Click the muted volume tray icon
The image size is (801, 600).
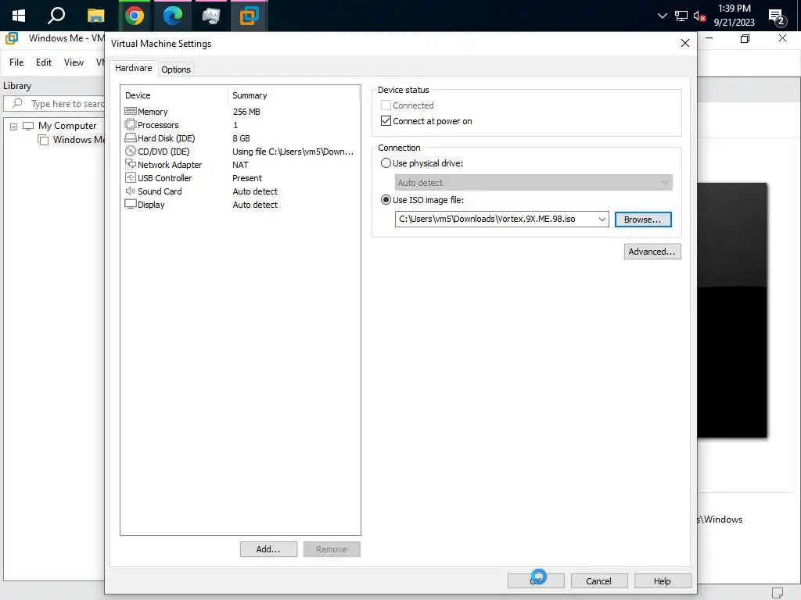tap(699, 16)
